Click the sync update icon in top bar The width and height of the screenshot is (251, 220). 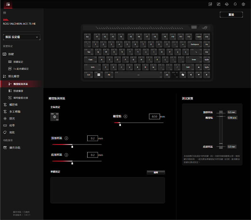[227, 4]
